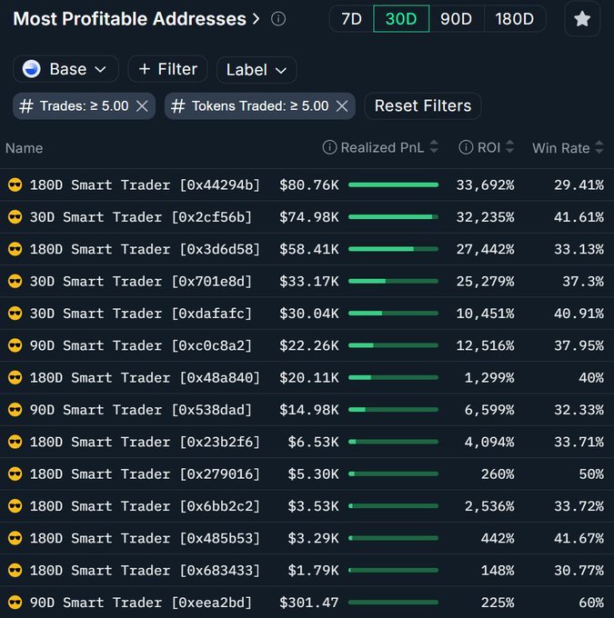Image resolution: width=614 pixels, height=618 pixels.
Task: Click info icon next to Most Profitable Addresses
Action: (278, 19)
